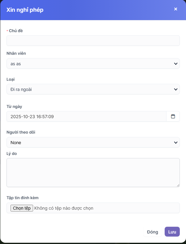Click the Không có tệp nào được chọn text

click(64, 208)
